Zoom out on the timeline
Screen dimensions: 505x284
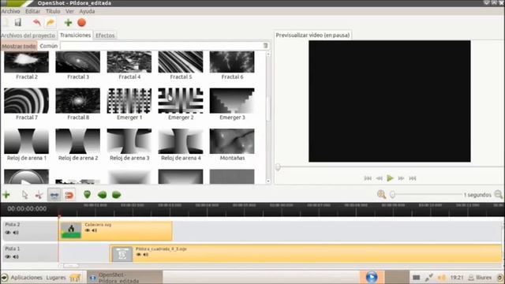click(498, 195)
